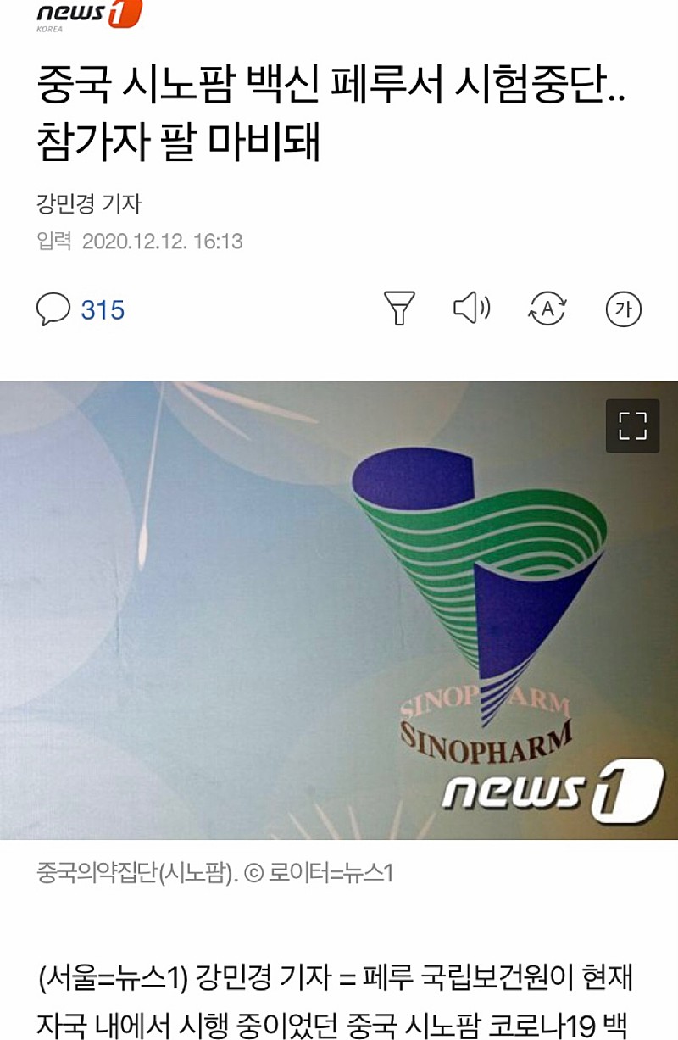Tap the funnel-shaped article summary icon
This screenshot has height=1040, width=678.
pyautogui.click(x=399, y=309)
